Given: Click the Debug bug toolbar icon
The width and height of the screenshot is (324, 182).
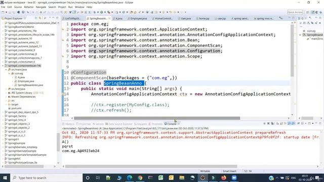Looking at the screenshot, I should point(95,12).
